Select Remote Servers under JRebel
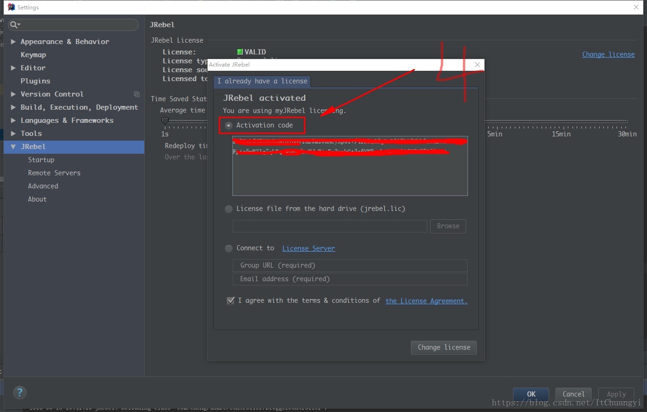This screenshot has height=412, width=647. (54, 173)
